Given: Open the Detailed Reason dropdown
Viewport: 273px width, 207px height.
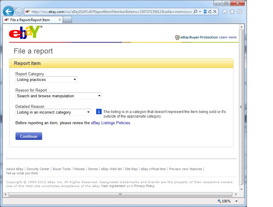Looking at the screenshot, I should pyautogui.click(x=53, y=112).
